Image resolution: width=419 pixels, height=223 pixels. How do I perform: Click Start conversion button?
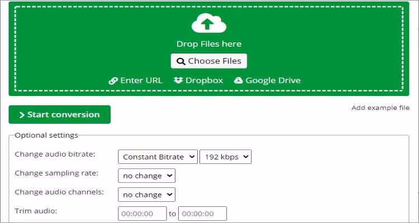60,114
